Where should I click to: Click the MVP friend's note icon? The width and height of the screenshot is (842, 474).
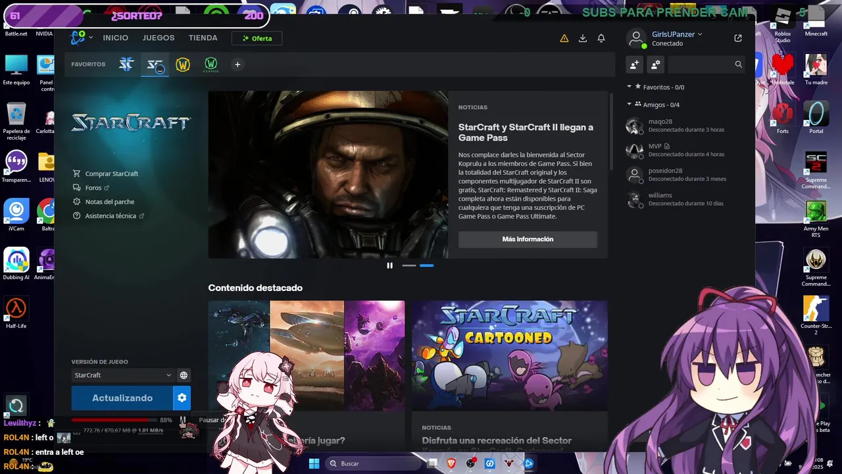(x=667, y=146)
